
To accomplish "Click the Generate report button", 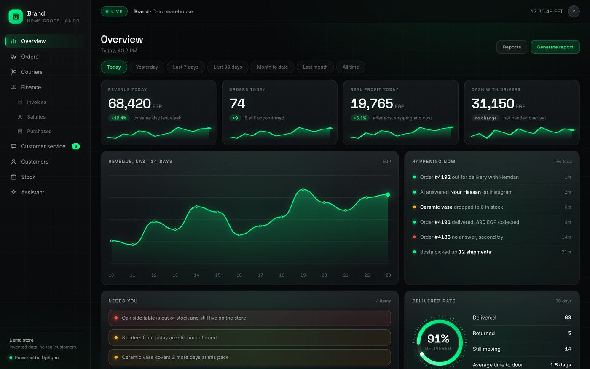I will [x=555, y=47].
